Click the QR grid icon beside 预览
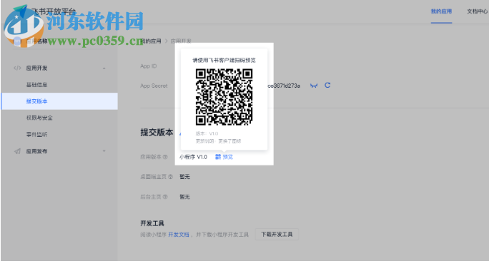 pos(218,157)
